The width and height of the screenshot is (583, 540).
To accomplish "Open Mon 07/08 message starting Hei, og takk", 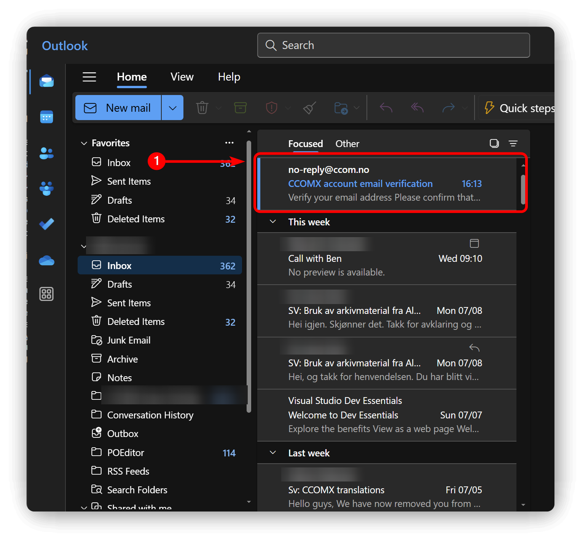I will point(387,363).
